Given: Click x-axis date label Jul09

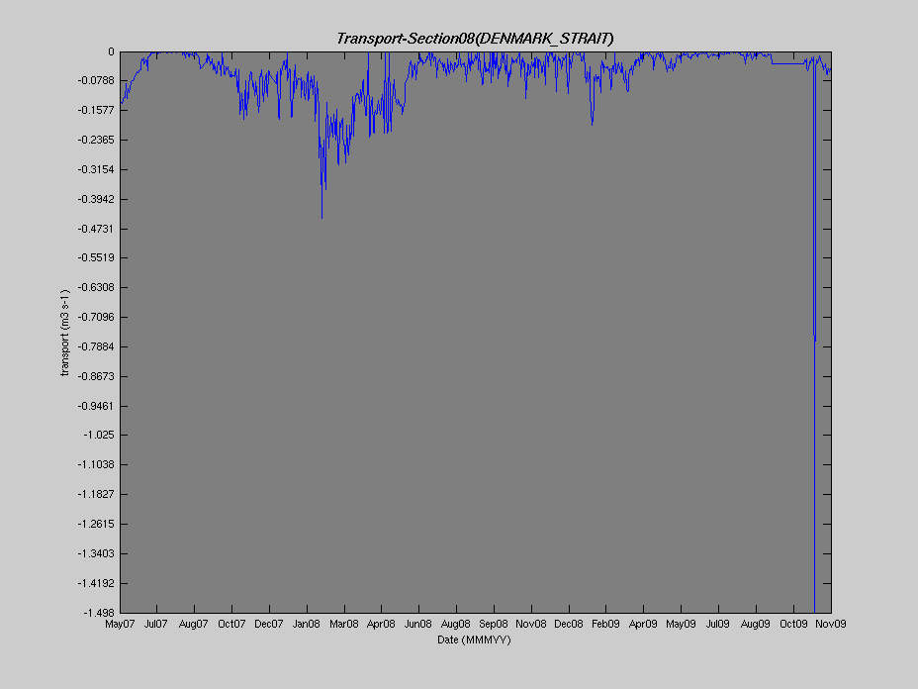Looking at the screenshot, I should point(718,624).
